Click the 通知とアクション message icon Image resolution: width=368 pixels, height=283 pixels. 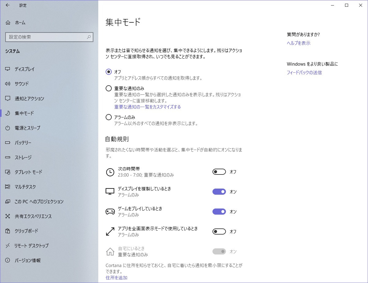tap(8, 98)
